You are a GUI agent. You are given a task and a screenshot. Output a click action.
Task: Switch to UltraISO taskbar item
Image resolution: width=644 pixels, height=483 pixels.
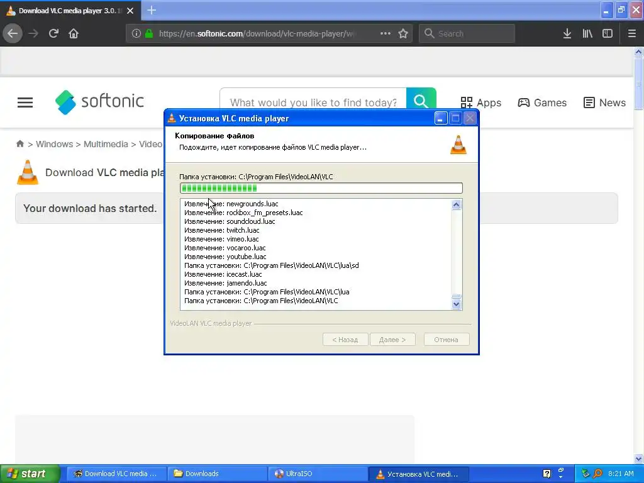click(x=318, y=474)
